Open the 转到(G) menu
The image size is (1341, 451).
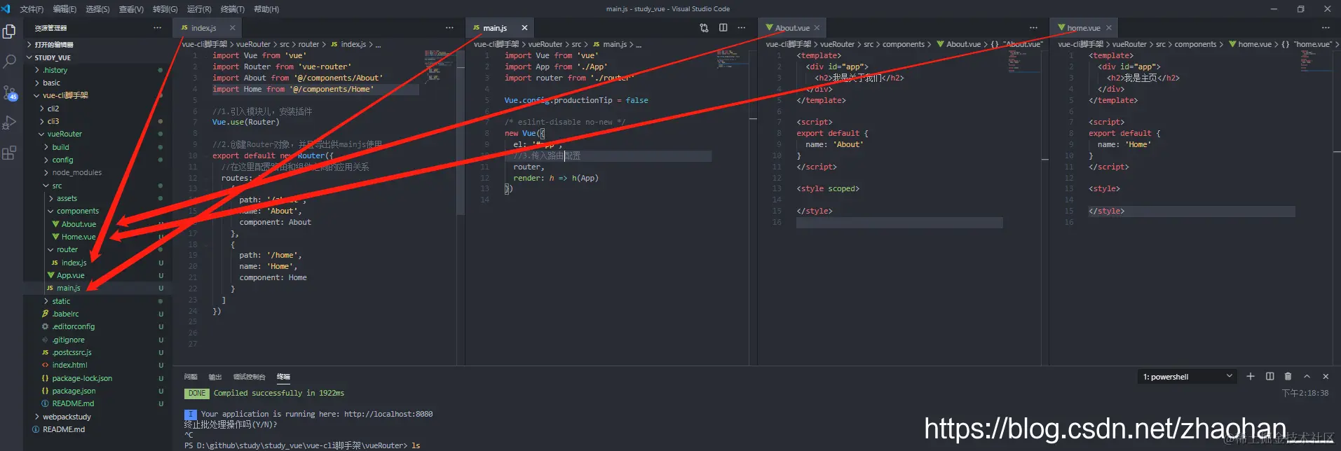(165, 9)
